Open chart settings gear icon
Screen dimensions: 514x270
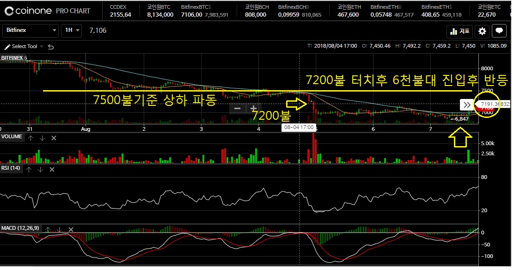point(482,31)
